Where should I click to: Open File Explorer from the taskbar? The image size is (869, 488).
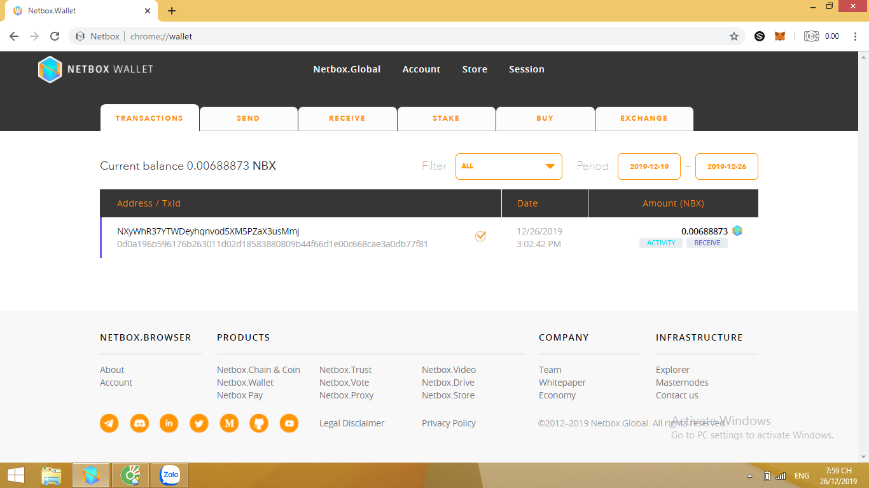[x=52, y=475]
